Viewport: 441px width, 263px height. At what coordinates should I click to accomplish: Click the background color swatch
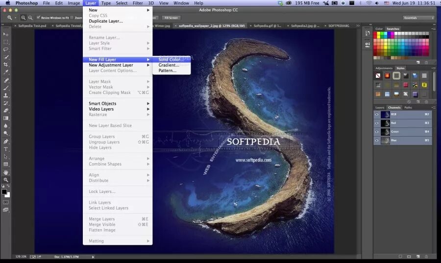8,195
